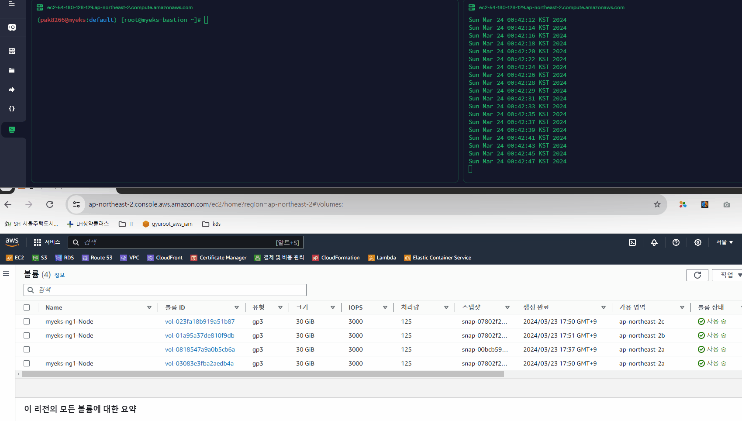Refresh the volumes list
This screenshot has height=421, width=742.
697,275
